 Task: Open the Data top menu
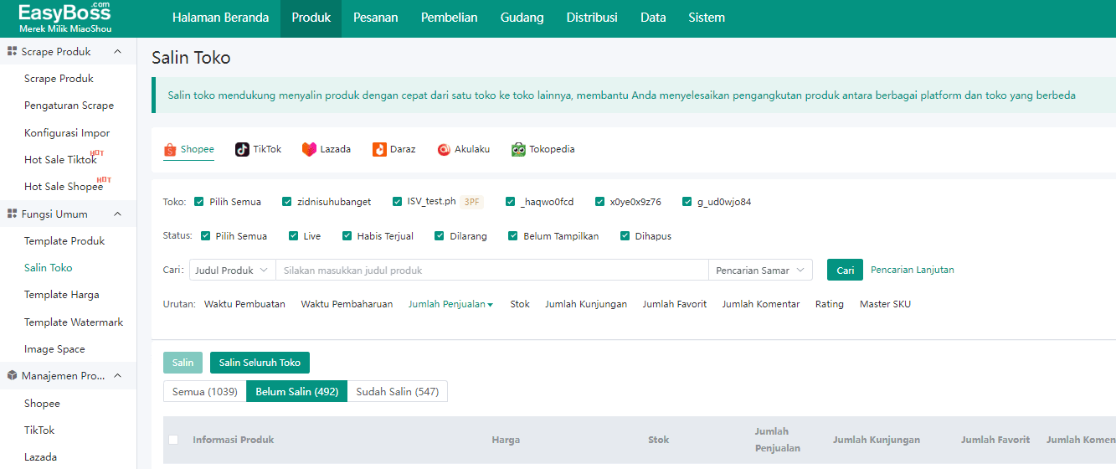(653, 18)
